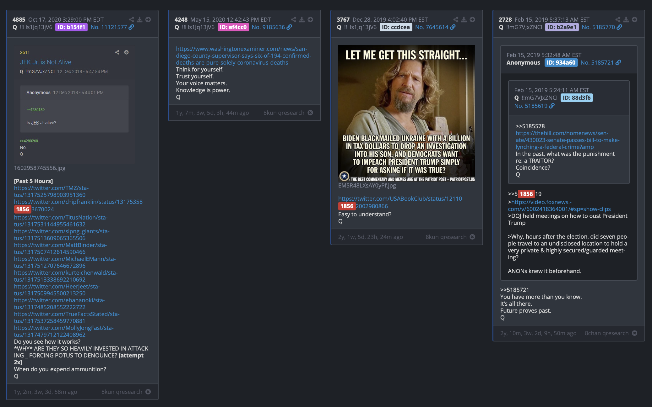Click the >>4280260 reply reference
The width and height of the screenshot is (652, 407).
click(x=29, y=141)
